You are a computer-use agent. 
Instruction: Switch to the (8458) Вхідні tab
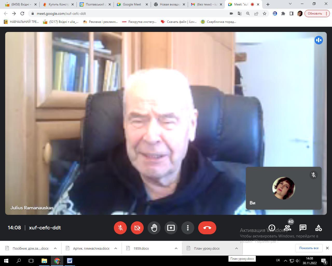pos(21,4)
